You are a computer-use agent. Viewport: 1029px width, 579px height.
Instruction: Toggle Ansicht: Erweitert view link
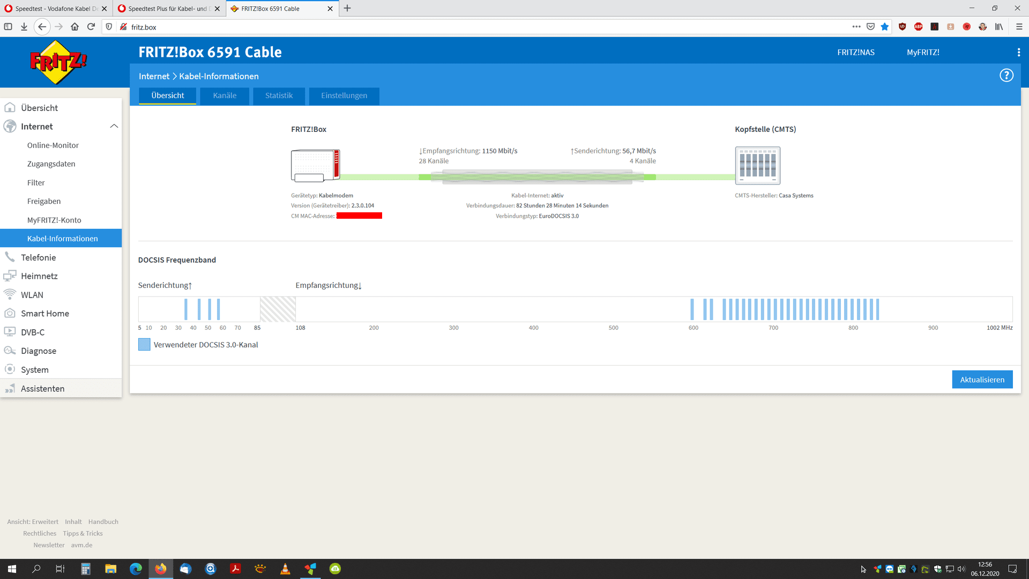click(33, 522)
